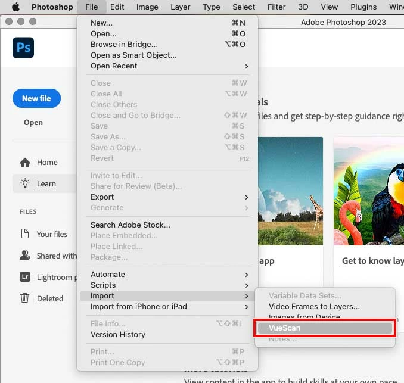Go to Learn in the sidebar

(45, 183)
